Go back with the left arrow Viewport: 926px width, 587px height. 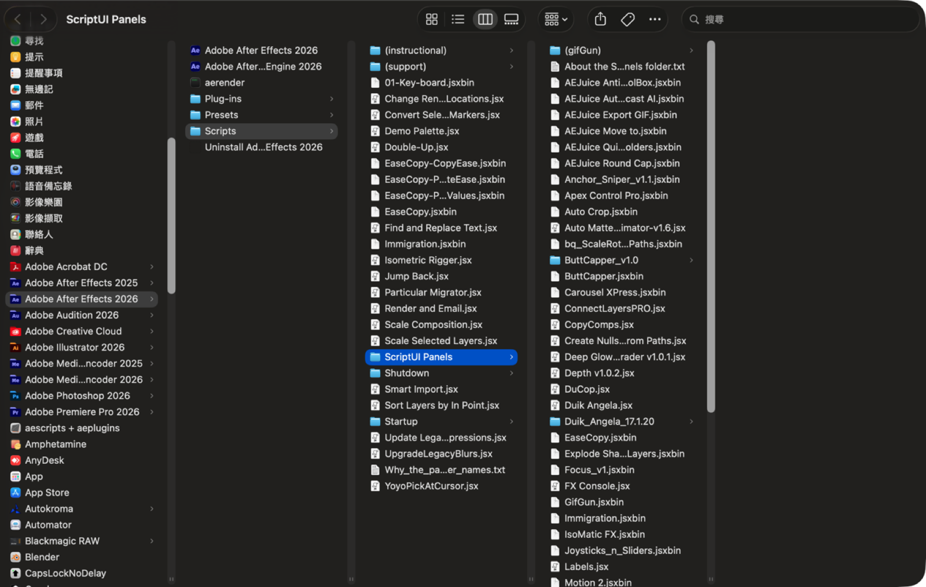17,20
